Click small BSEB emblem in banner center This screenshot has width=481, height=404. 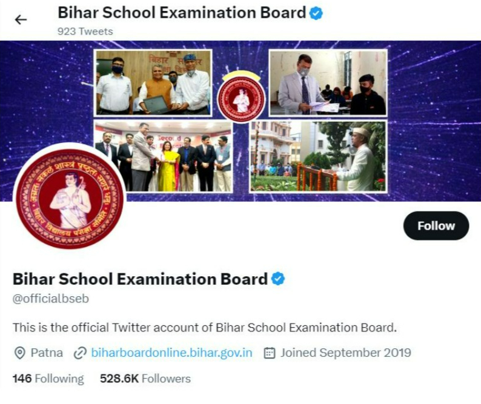pyautogui.click(x=242, y=98)
